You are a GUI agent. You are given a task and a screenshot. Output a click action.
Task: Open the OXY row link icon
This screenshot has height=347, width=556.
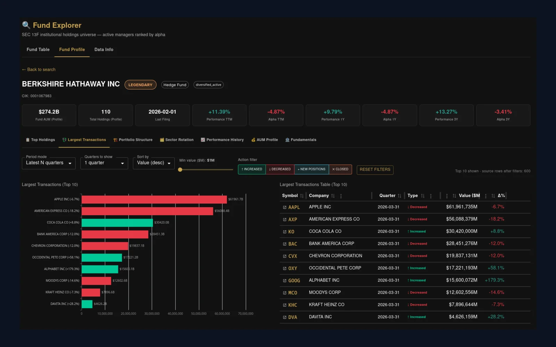pyautogui.click(x=285, y=268)
